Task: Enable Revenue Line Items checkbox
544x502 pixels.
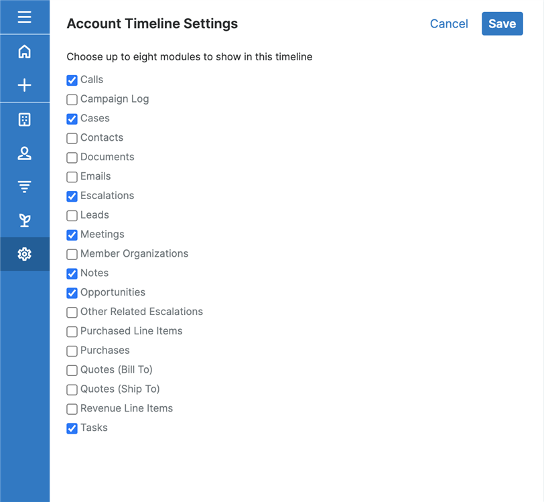Action: (72, 409)
